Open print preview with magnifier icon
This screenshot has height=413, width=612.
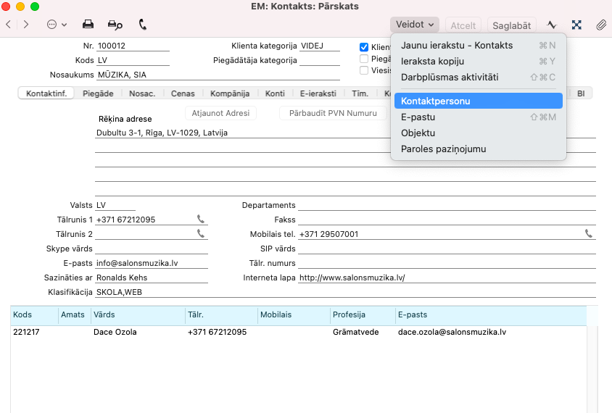(x=115, y=25)
